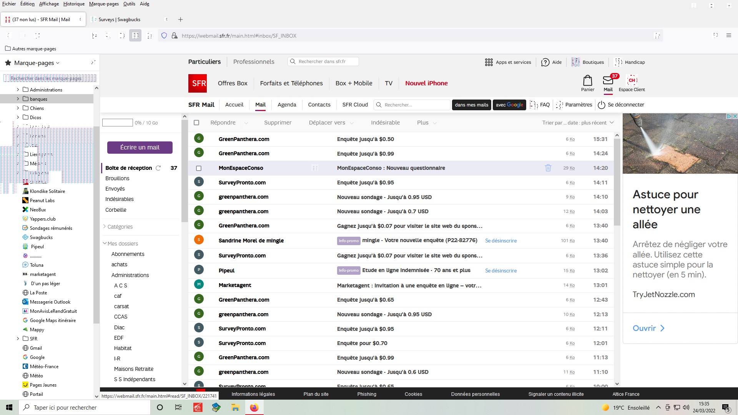The image size is (738, 415).
Task: Click Écrire un mail button
Action: (140, 148)
